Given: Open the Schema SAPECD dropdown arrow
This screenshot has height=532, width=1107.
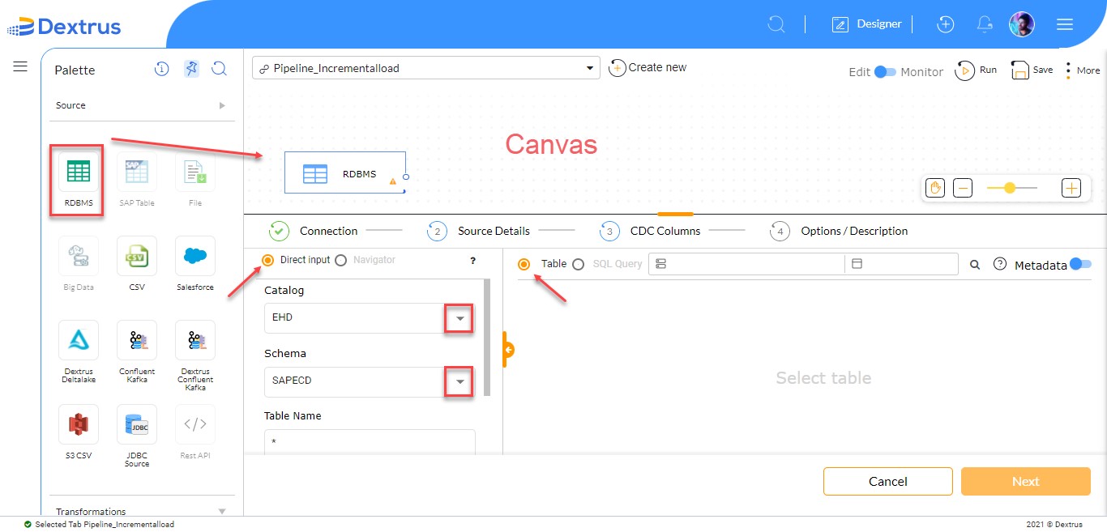Looking at the screenshot, I should click(459, 381).
